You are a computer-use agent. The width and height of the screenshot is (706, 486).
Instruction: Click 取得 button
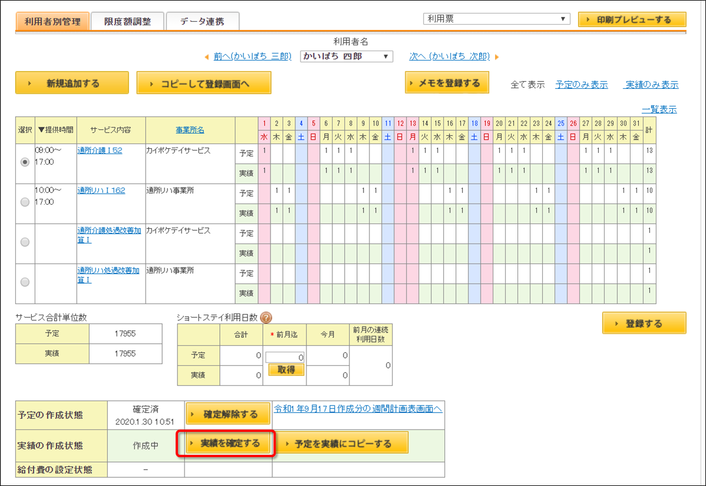(286, 370)
